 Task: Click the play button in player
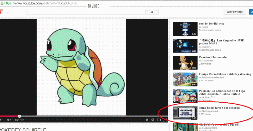(1, 120)
